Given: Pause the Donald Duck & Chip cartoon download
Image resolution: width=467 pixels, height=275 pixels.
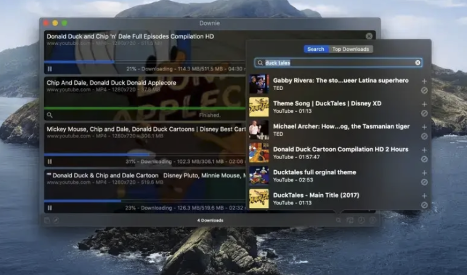Looking at the screenshot, I should click(50, 208).
